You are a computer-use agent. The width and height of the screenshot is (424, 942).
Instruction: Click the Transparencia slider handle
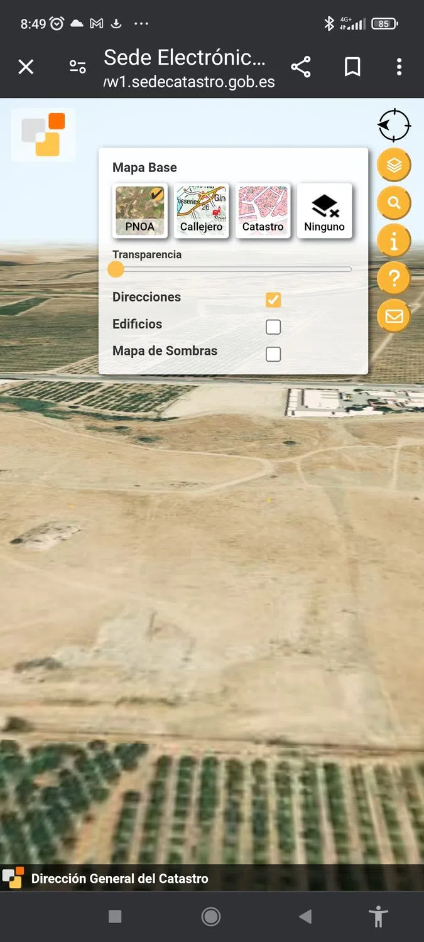click(x=116, y=269)
